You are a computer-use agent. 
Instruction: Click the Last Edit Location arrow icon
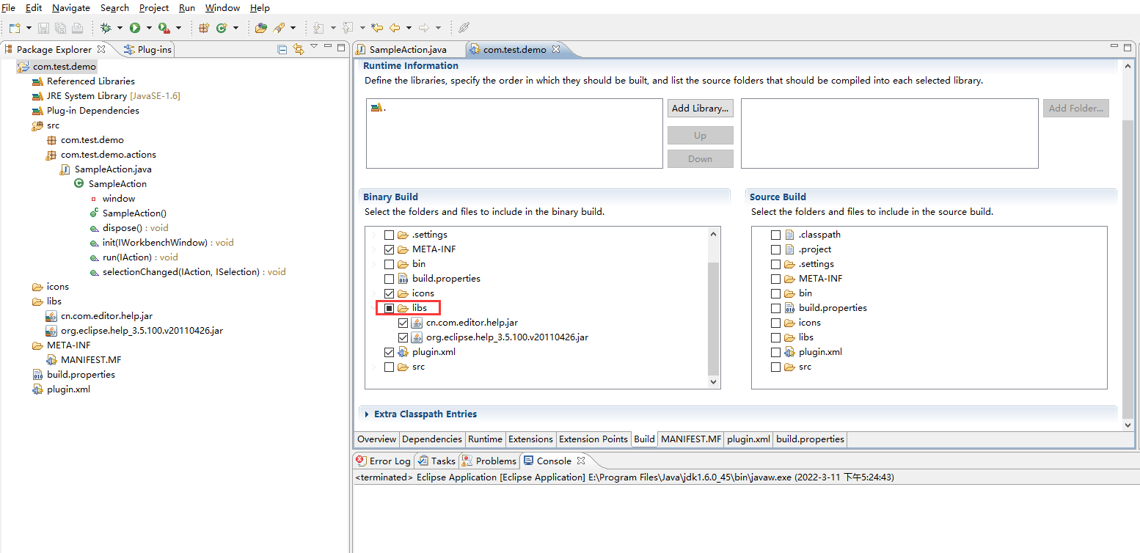coord(377,28)
